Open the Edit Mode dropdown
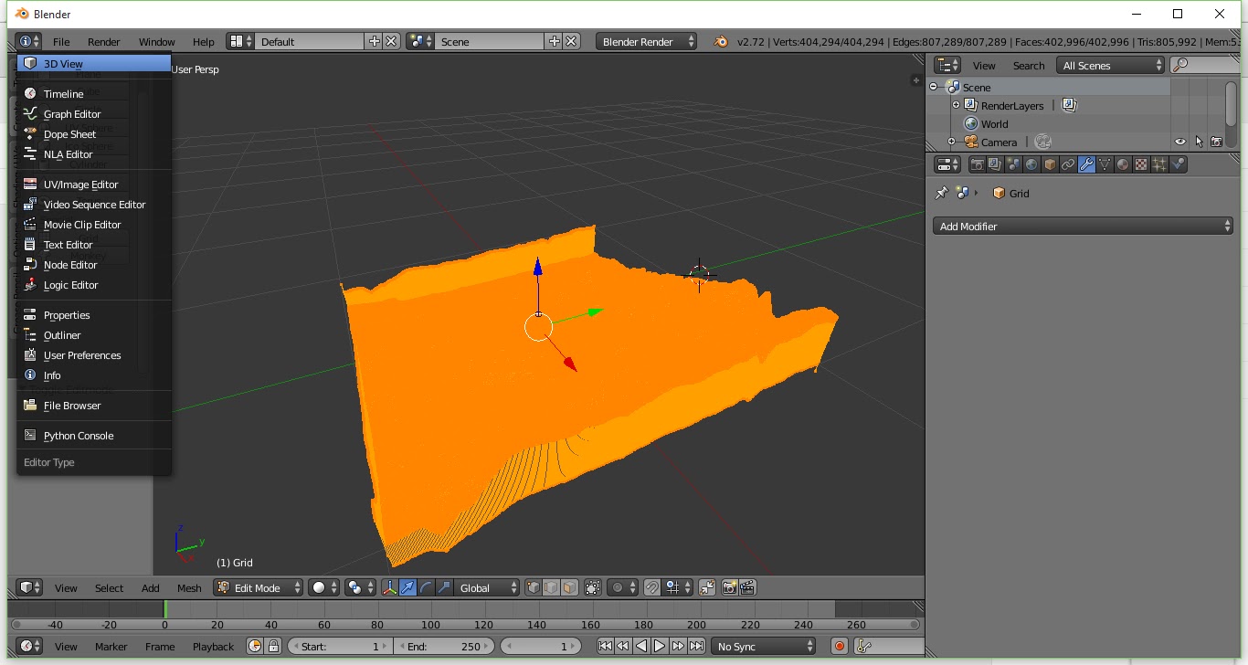Image resolution: width=1248 pixels, height=665 pixels. pos(259,587)
